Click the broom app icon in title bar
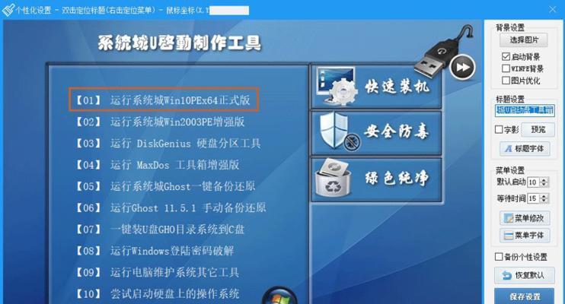The width and height of the screenshot is (565, 304). [x=8, y=10]
